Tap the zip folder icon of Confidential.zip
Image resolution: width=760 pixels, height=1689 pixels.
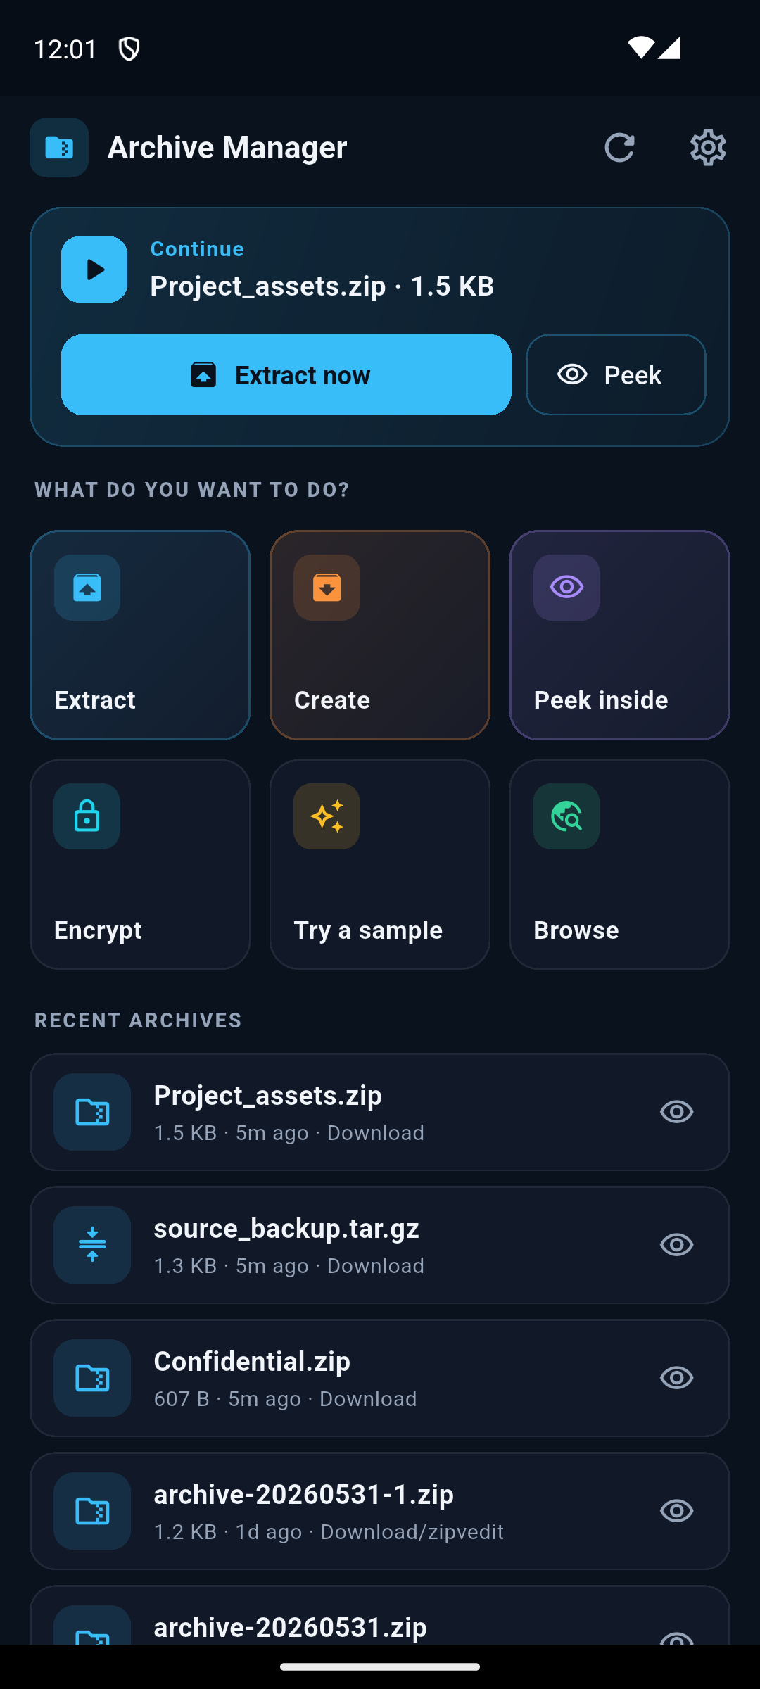92,1378
